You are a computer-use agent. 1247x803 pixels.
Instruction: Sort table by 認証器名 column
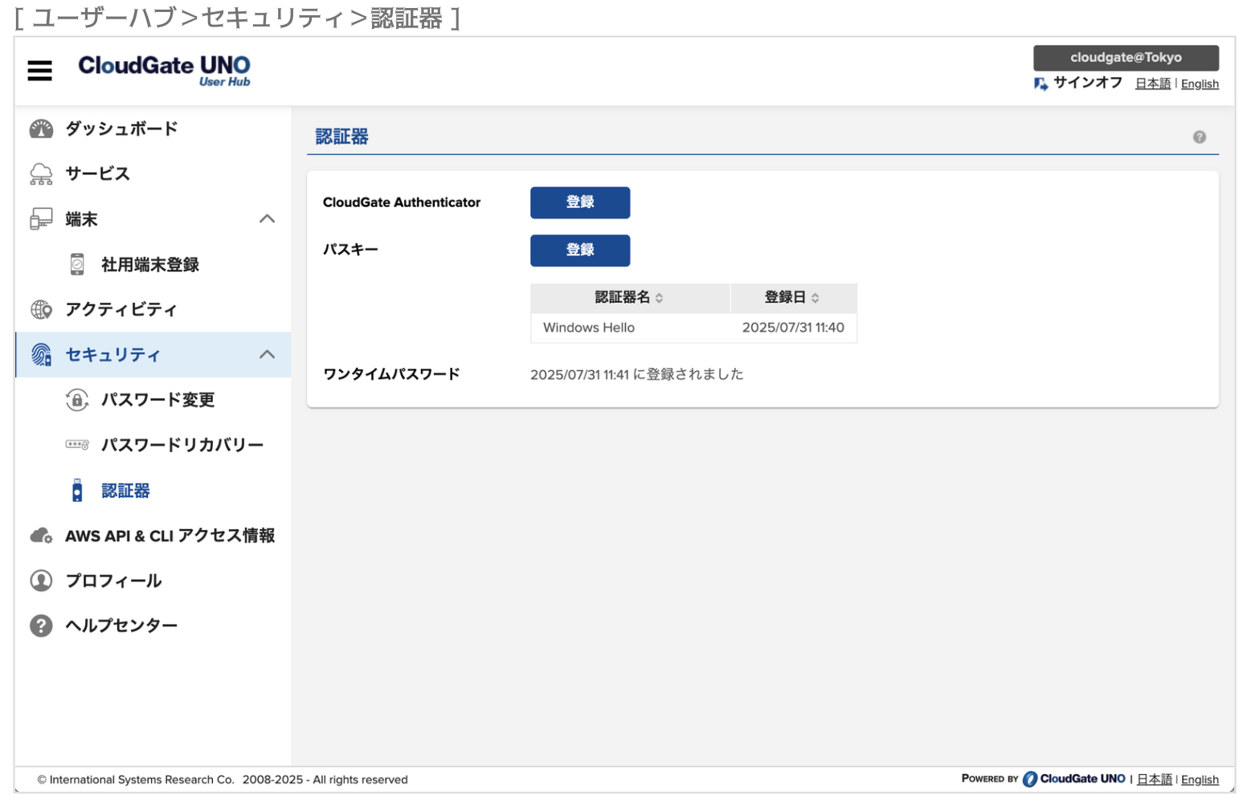(630, 298)
